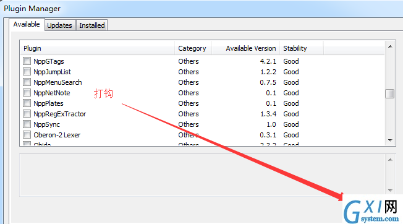Image resolution: width=403 pixels, height=224 pixels.
Task: Select the Available tab
Action: coord(27,24)
